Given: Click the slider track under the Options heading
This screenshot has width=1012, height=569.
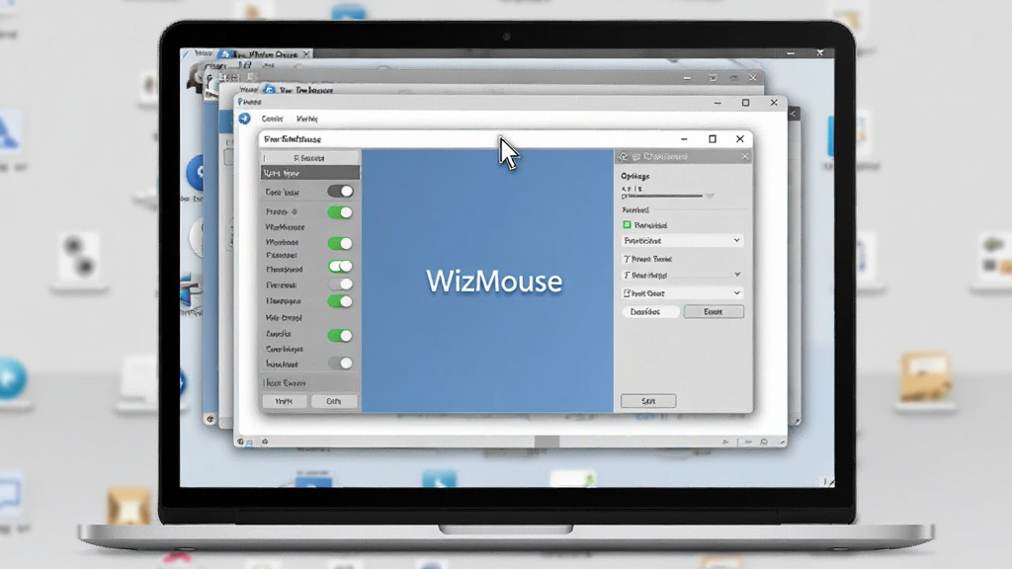Looking at the screenshot, I should 663,196.
